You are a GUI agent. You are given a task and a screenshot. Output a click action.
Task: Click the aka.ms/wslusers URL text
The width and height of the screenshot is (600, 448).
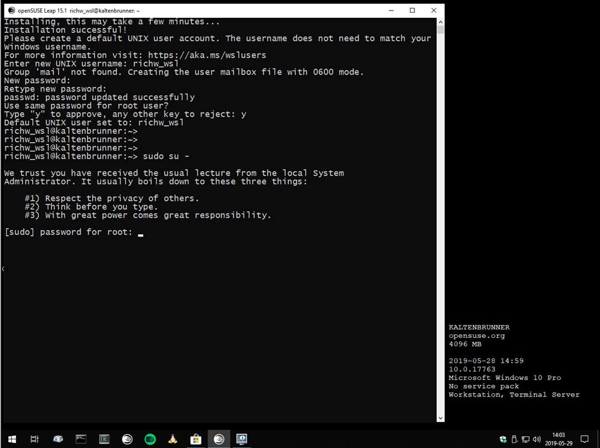pos(207,55)
